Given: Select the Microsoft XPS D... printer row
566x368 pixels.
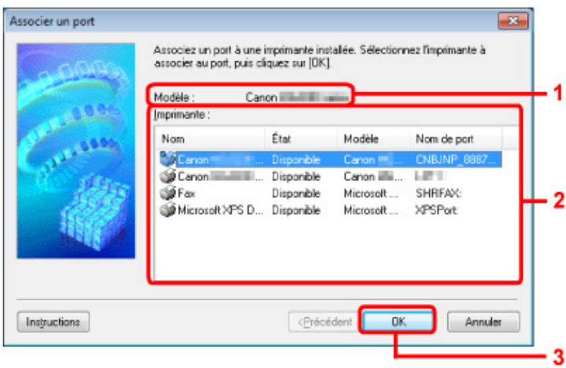Looking at the screenshot, I should [329, 210].
